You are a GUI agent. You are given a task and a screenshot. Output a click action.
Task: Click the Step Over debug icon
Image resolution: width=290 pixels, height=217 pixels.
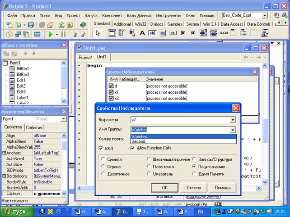[83, 34]
